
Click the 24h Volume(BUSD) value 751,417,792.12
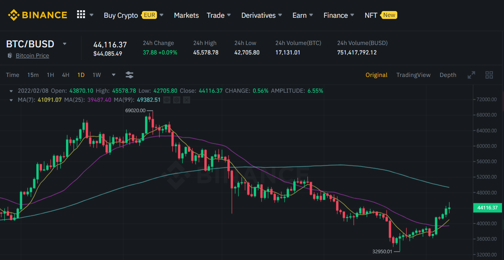coord(357,52)
